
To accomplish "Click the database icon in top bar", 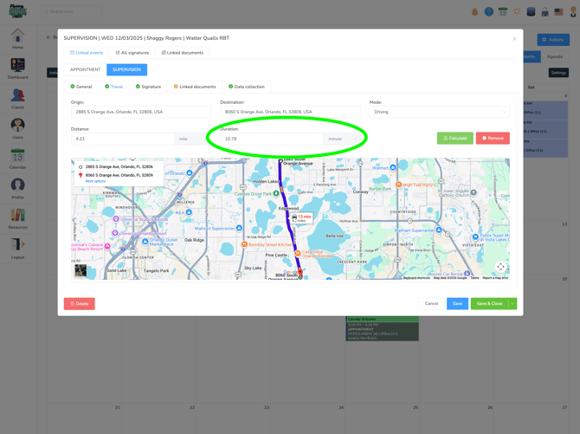I will tap(531, 12).
